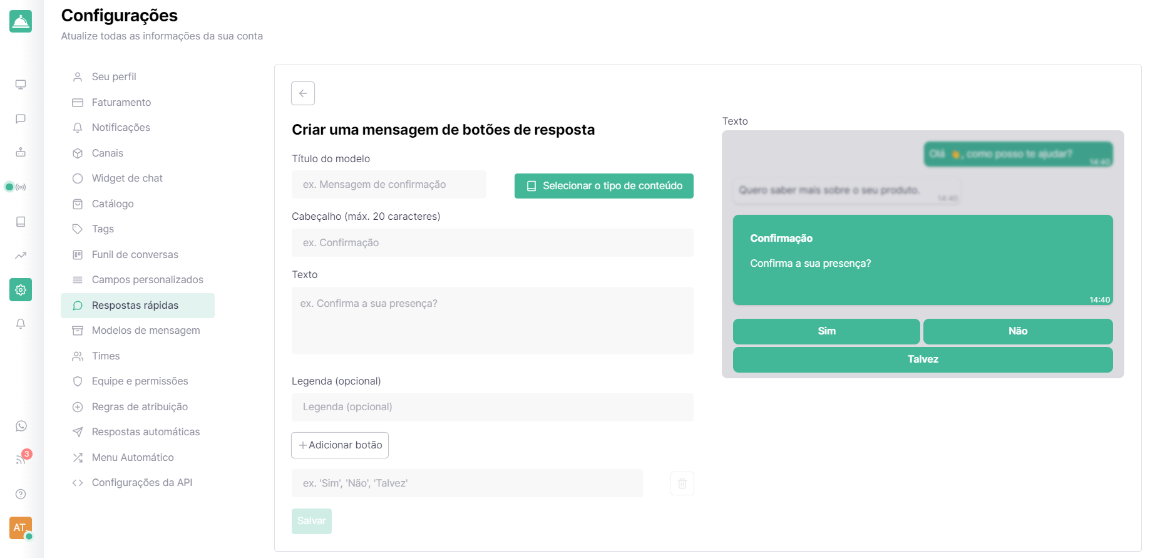Viewport: 1160px width, 558px height.
Task: Click the Talvez preview button
Action: point(923,359)
